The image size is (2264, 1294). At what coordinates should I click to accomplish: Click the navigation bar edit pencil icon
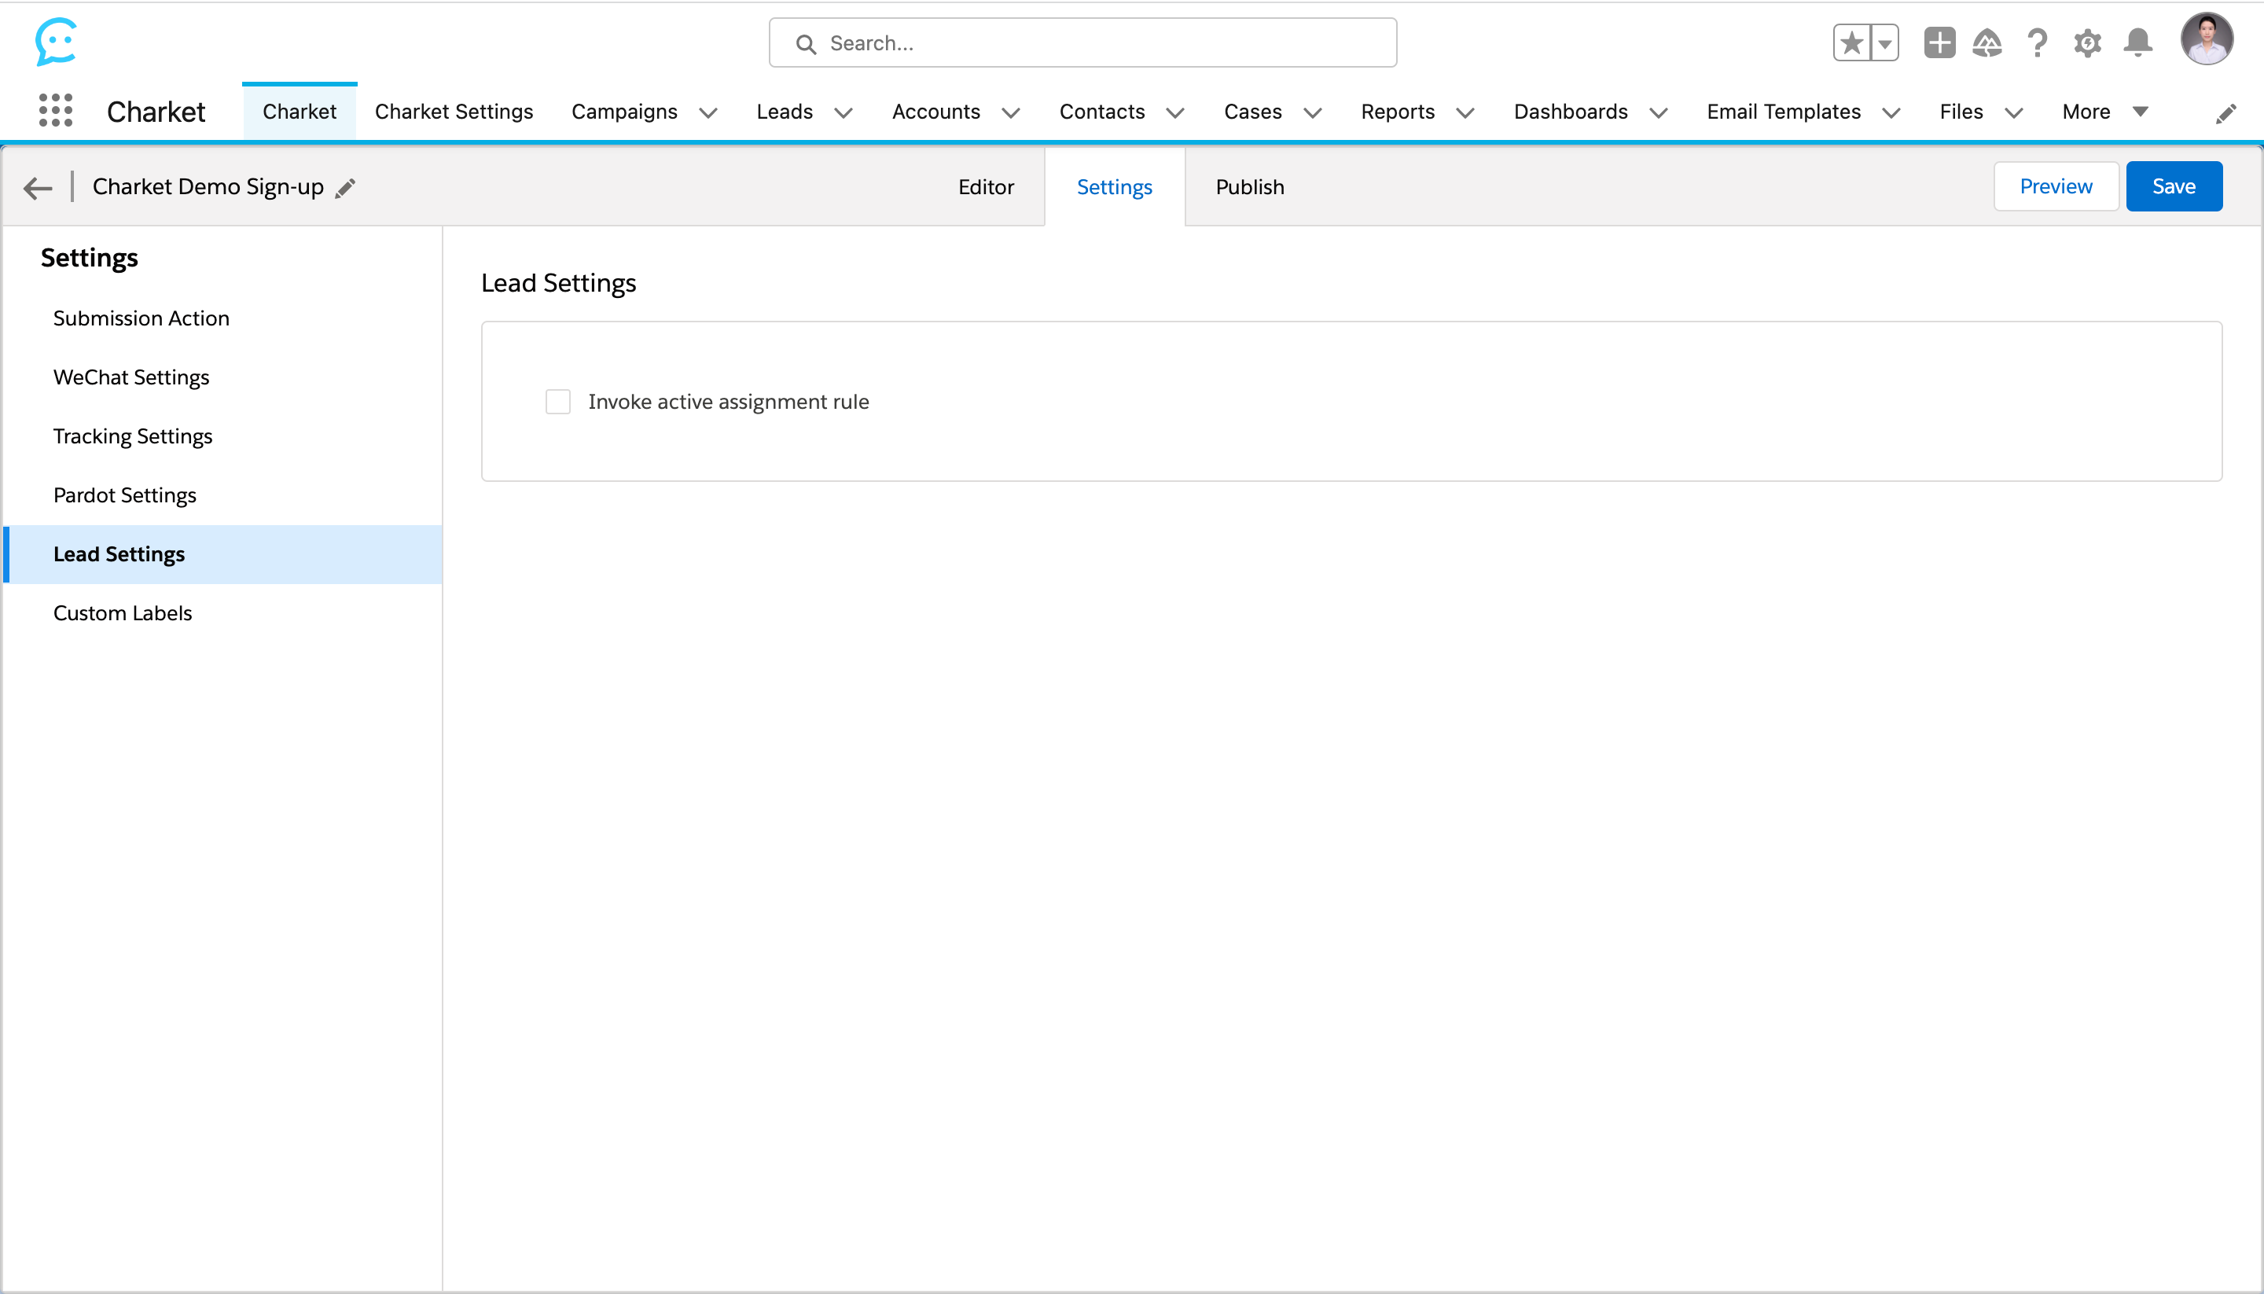pyautogui.click(x=2225, y=114)
